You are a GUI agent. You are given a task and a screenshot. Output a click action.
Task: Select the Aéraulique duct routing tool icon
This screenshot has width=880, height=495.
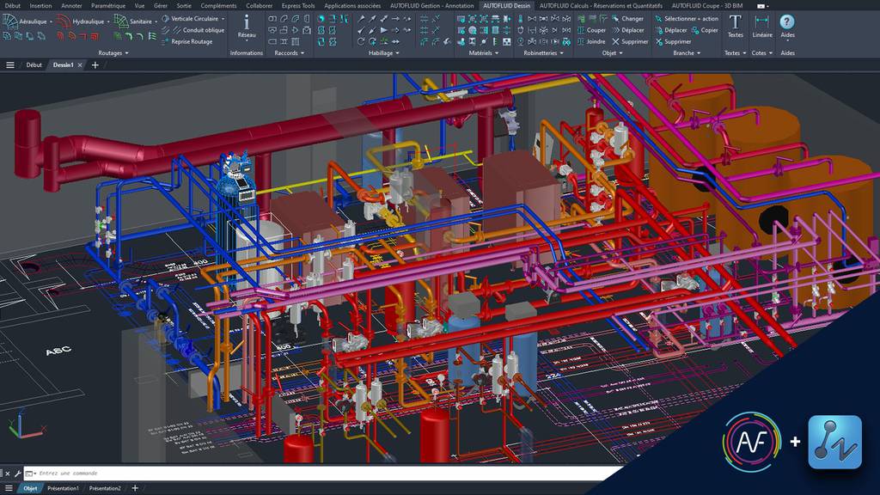tap(10, 21)
